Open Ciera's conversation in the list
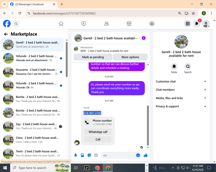This screenshot has height=172, width=216. [x=32, y=140]
